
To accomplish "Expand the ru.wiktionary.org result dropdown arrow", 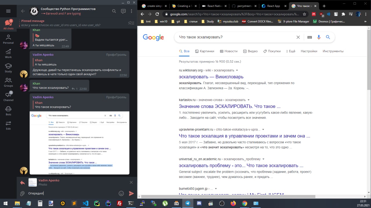I will (x=237, y=70).
